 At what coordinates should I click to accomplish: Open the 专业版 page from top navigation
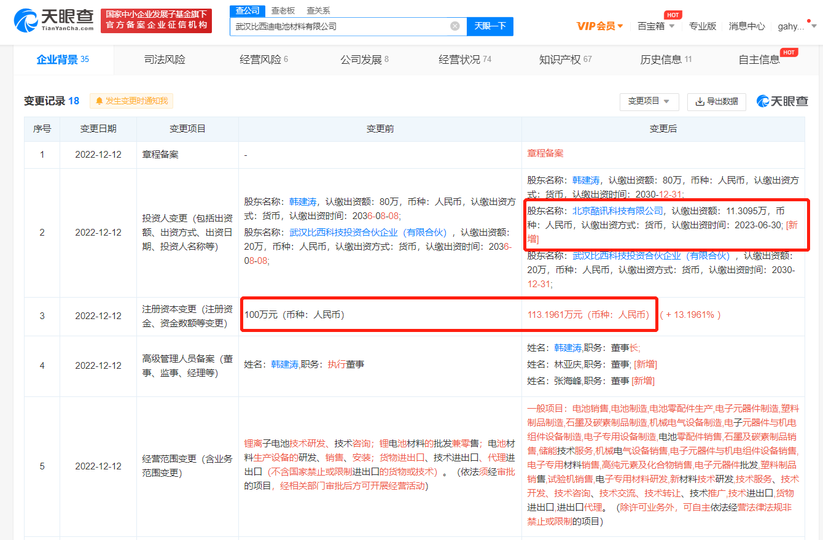click(x=703, y=27)
